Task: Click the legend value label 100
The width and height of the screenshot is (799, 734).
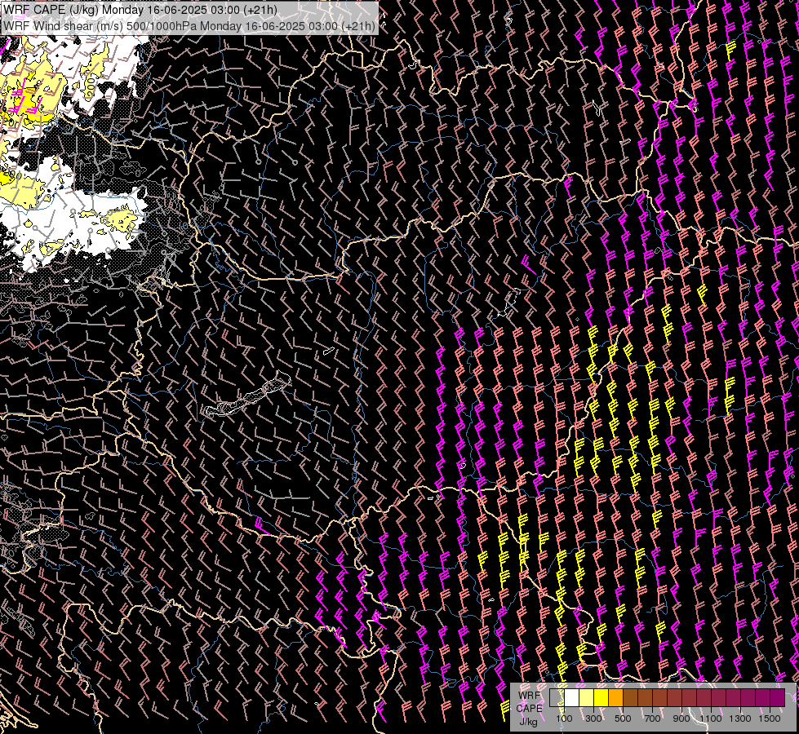Action: (x=564, y=719)
